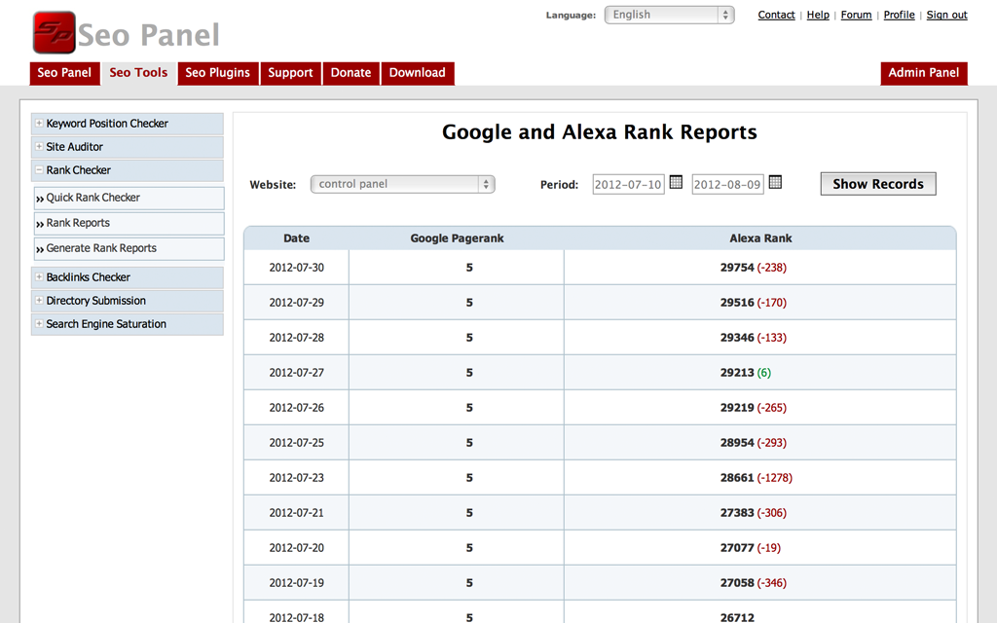Go to the Support tab
Image resolution: width=997 pixels, height=623 pixels.
click(x=290, y=73)
